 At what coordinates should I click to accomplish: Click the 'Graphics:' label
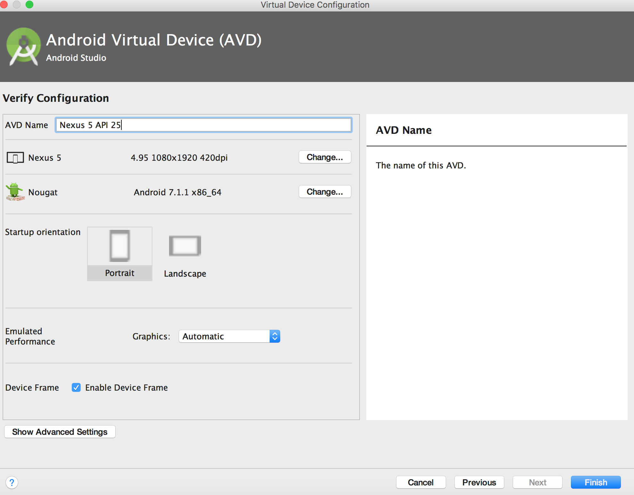151,337
